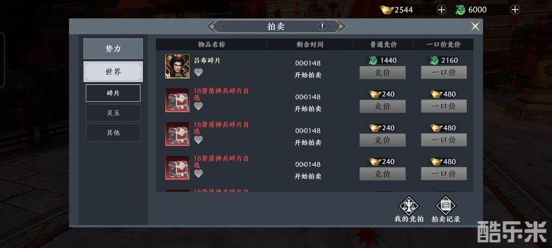The height and width of the screenshot is (248, 552).
Task: Favorite 吕布碎片 with heart icon
Action: [x=199, y=72]
